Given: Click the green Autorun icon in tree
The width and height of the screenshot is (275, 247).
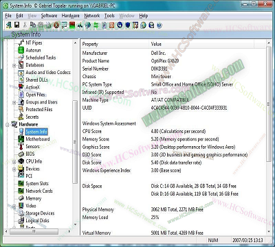Looking at the screenshot, I should pos(21,50).
